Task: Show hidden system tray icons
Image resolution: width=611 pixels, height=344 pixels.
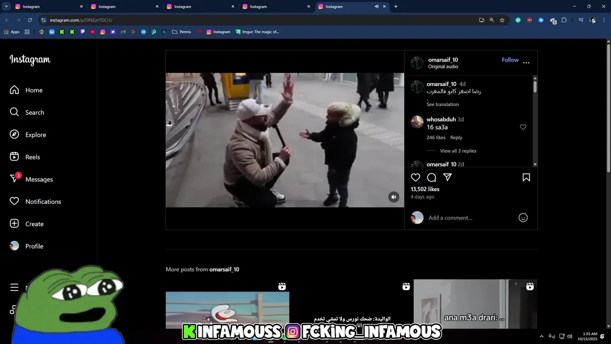Action: pyautogui.click(x=541, y=336)
